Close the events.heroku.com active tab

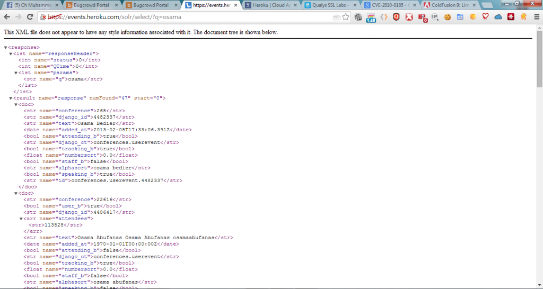coord(236,5)
